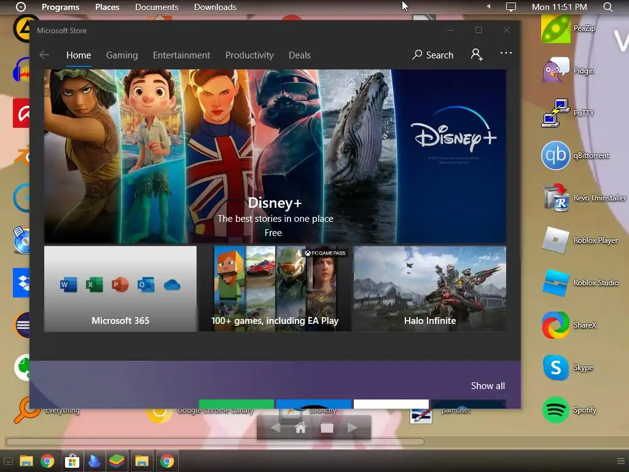Viewport: 629px width, 472px height.
Task: Open the Places menu in top bar
Action: point(107,7)
